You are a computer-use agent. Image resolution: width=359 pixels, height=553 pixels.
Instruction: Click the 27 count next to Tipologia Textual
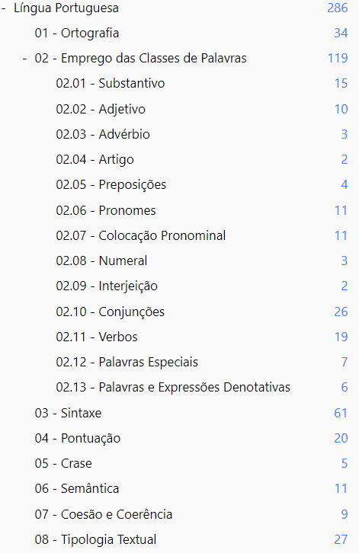coord(341,539)
